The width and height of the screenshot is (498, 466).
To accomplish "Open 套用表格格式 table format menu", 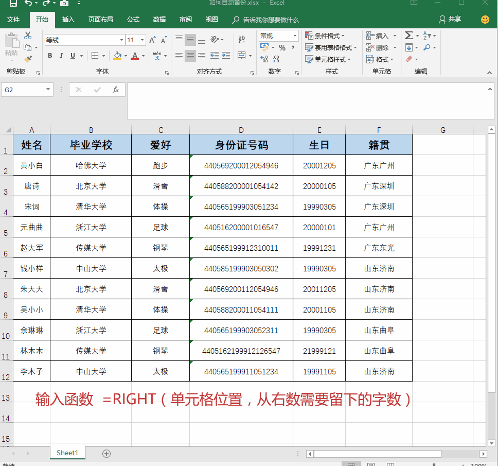I will (331, 47).
